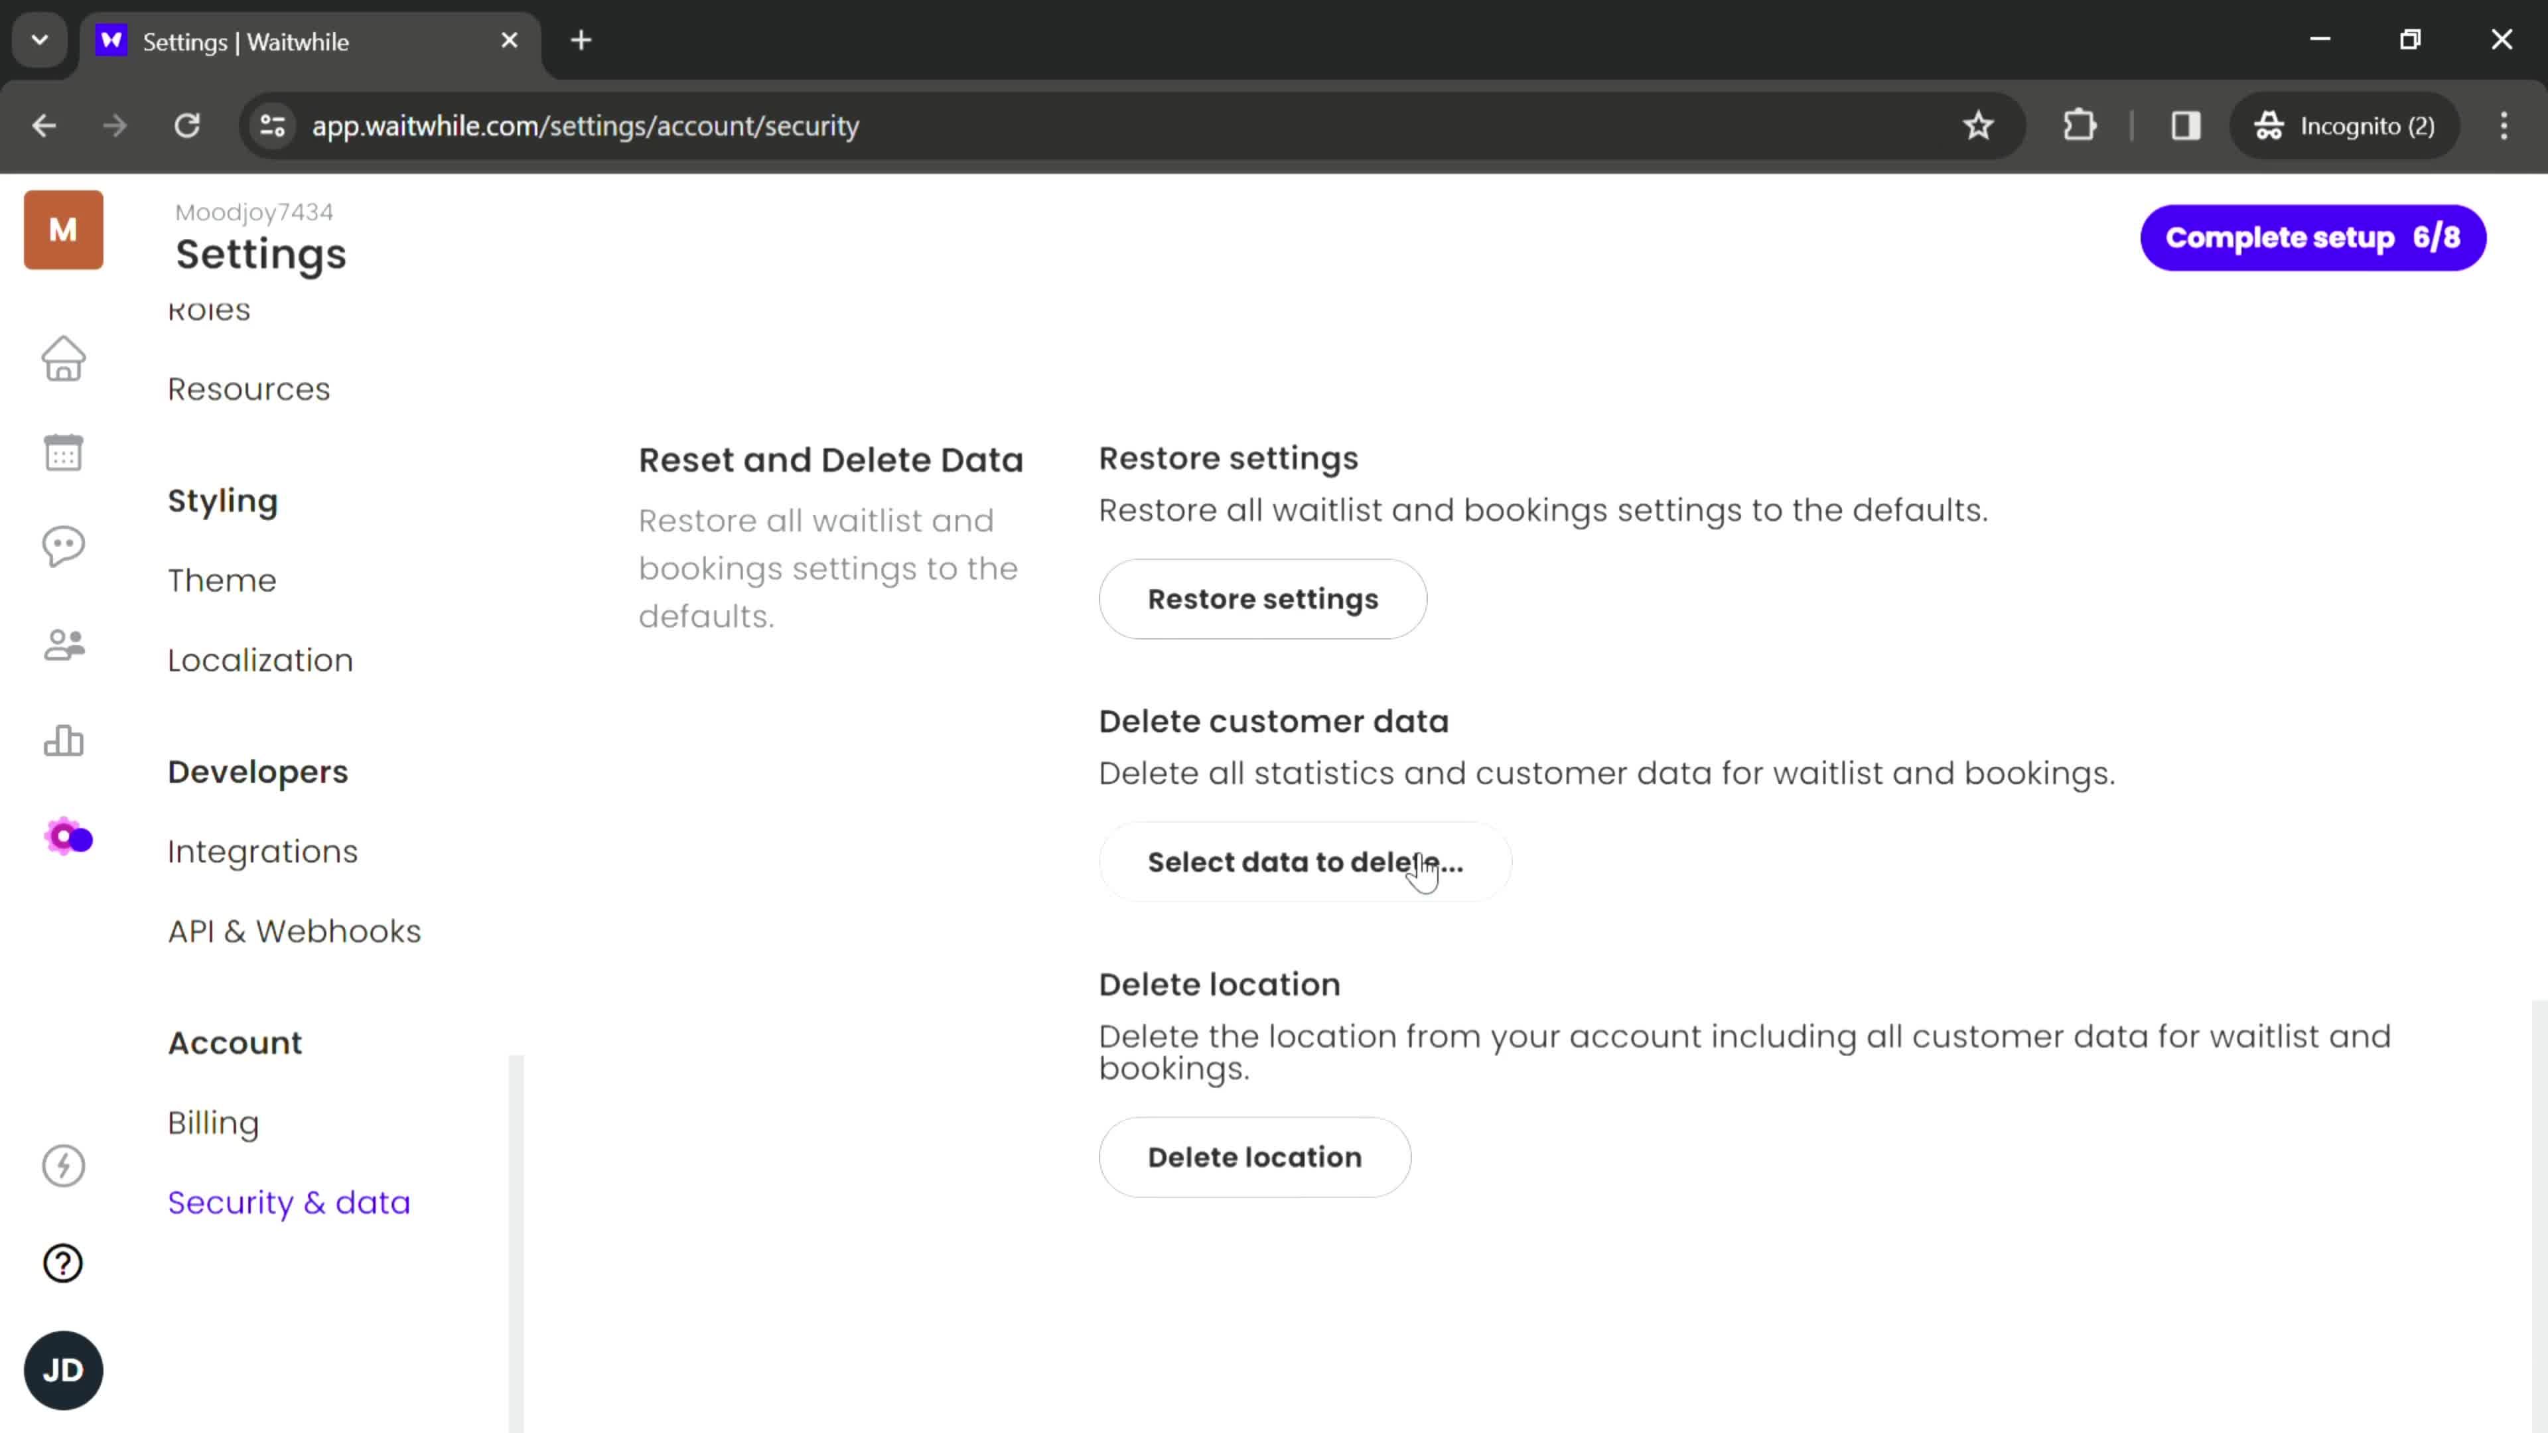This screenshot has width=2548, height=1433.
Task: Open Billing account settings
Action: [212, 1123]
